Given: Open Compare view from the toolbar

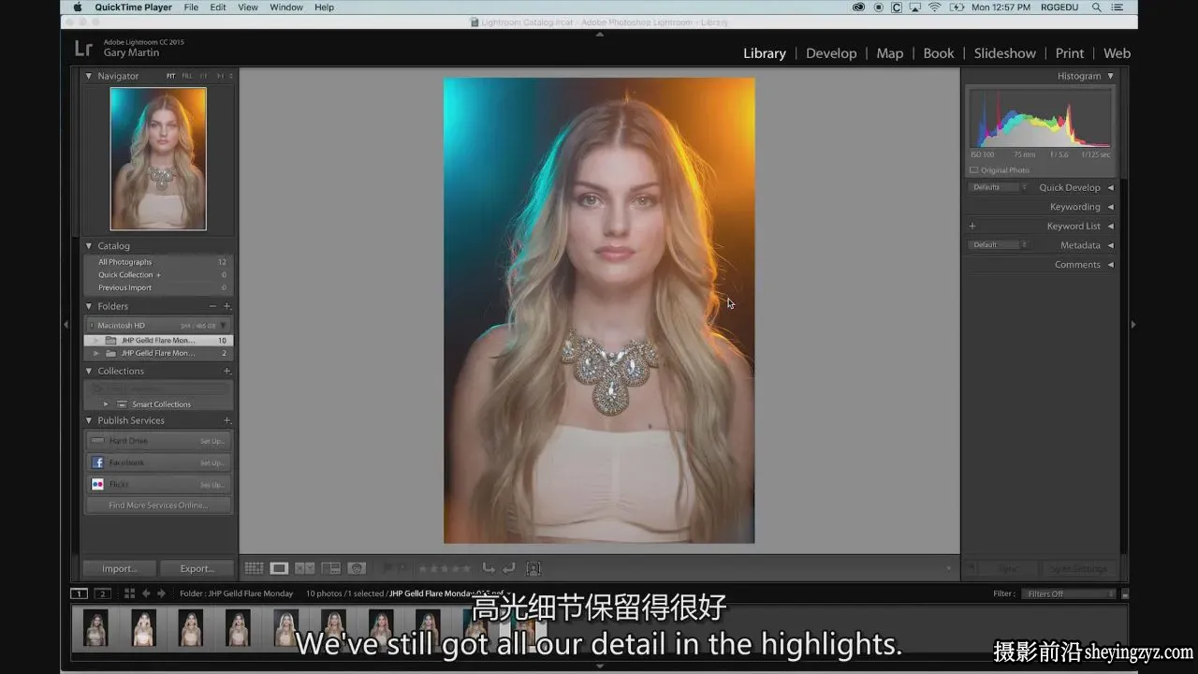Looking at the screenshot, I should 305,568.
